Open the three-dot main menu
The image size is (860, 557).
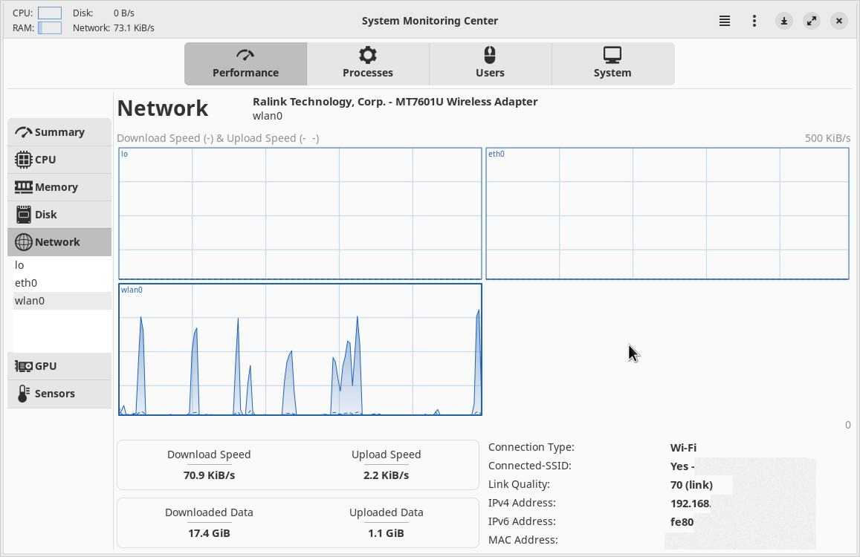pyautogui.click(x=754, y=21)
